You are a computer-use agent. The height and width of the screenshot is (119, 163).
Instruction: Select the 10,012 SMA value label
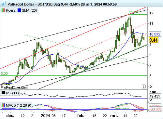[155, 34]
